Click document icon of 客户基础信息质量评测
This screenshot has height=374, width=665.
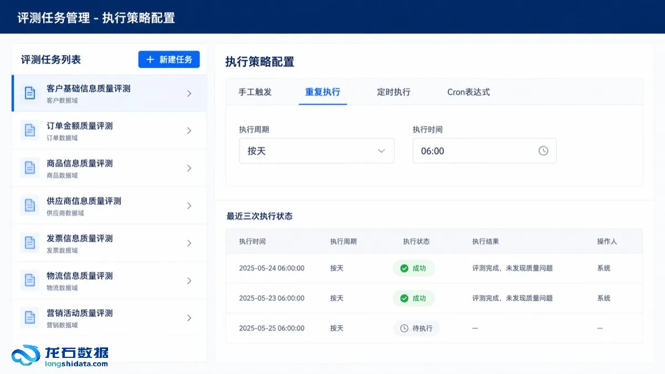pos(30,93)
